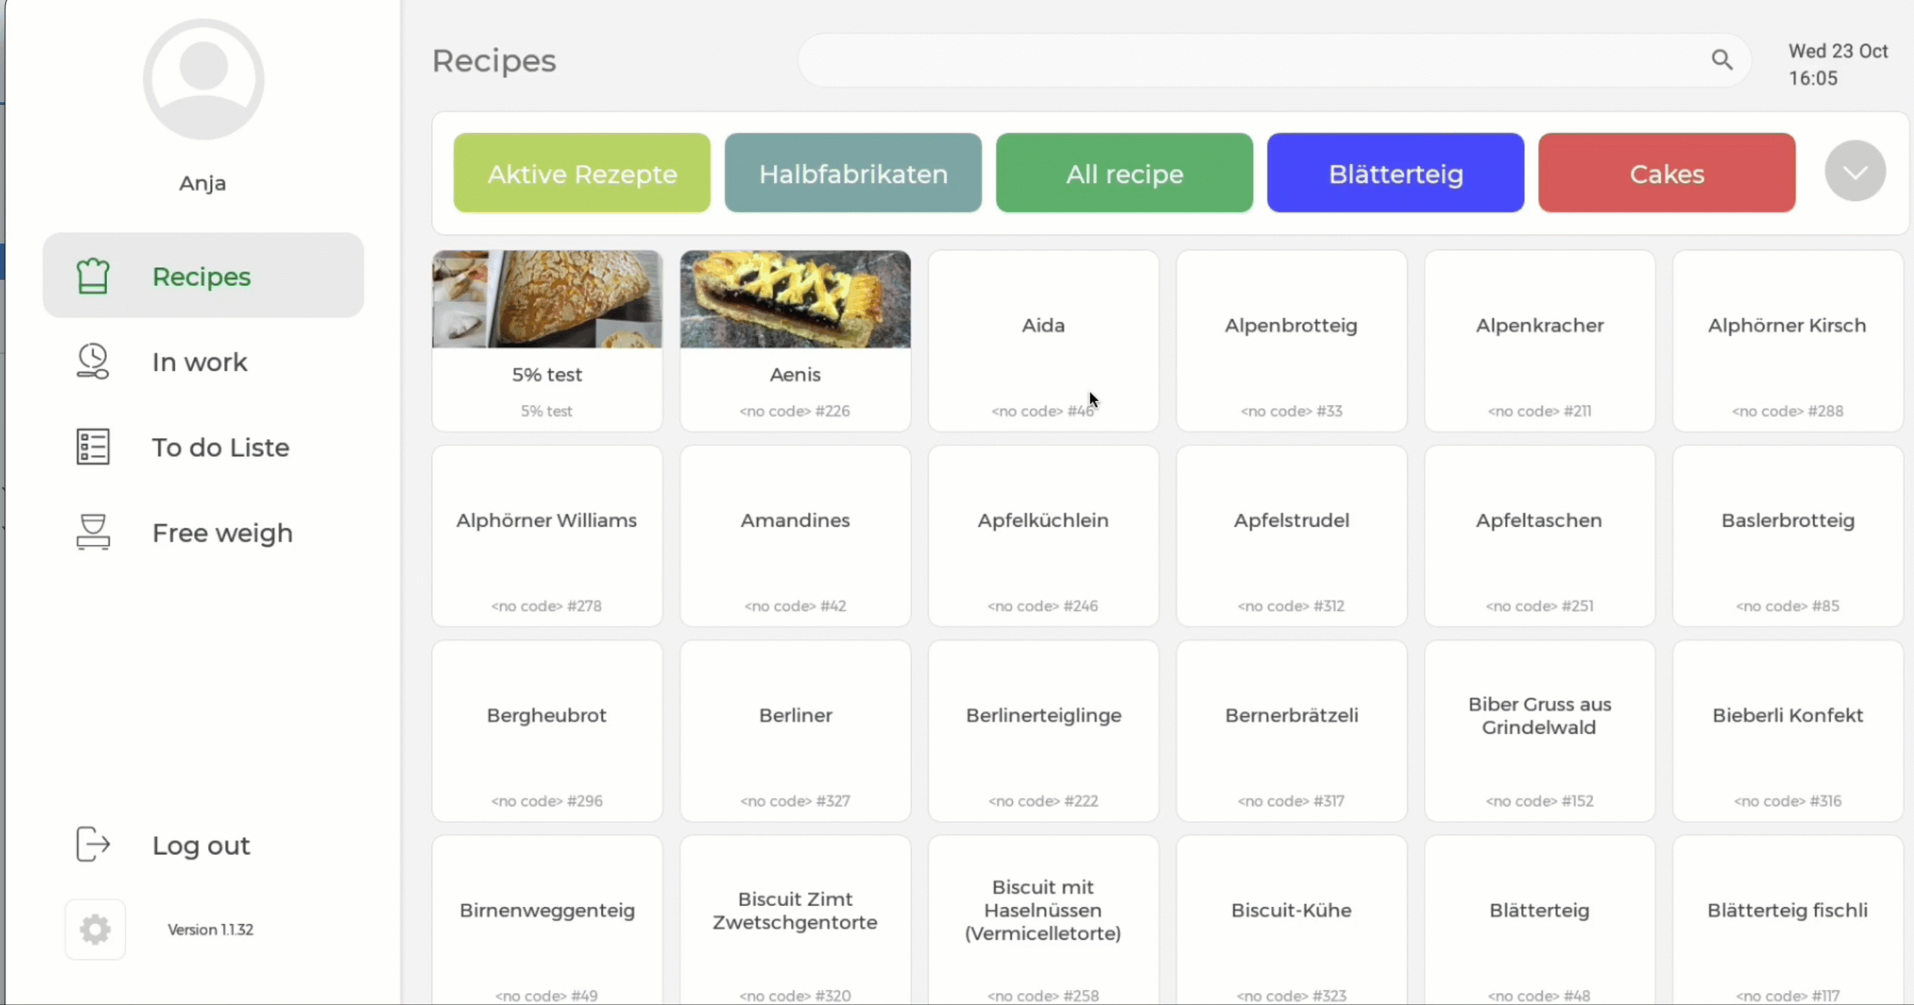The image size is (1914, 1005).
Task: Open the Bernerbrätzeli recipe card
Action: click(1291, 732)
